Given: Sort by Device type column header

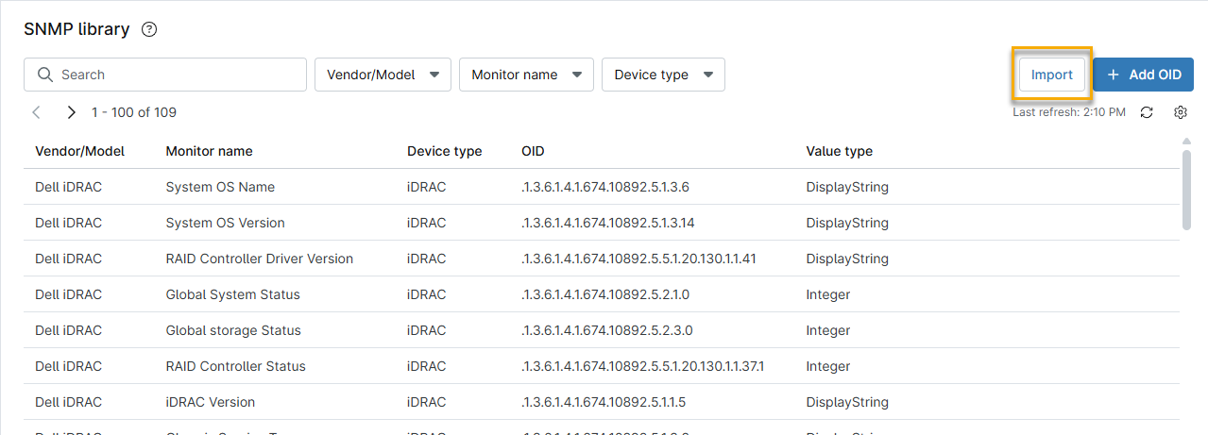Looking at the screenshot, I should [444, 151].
